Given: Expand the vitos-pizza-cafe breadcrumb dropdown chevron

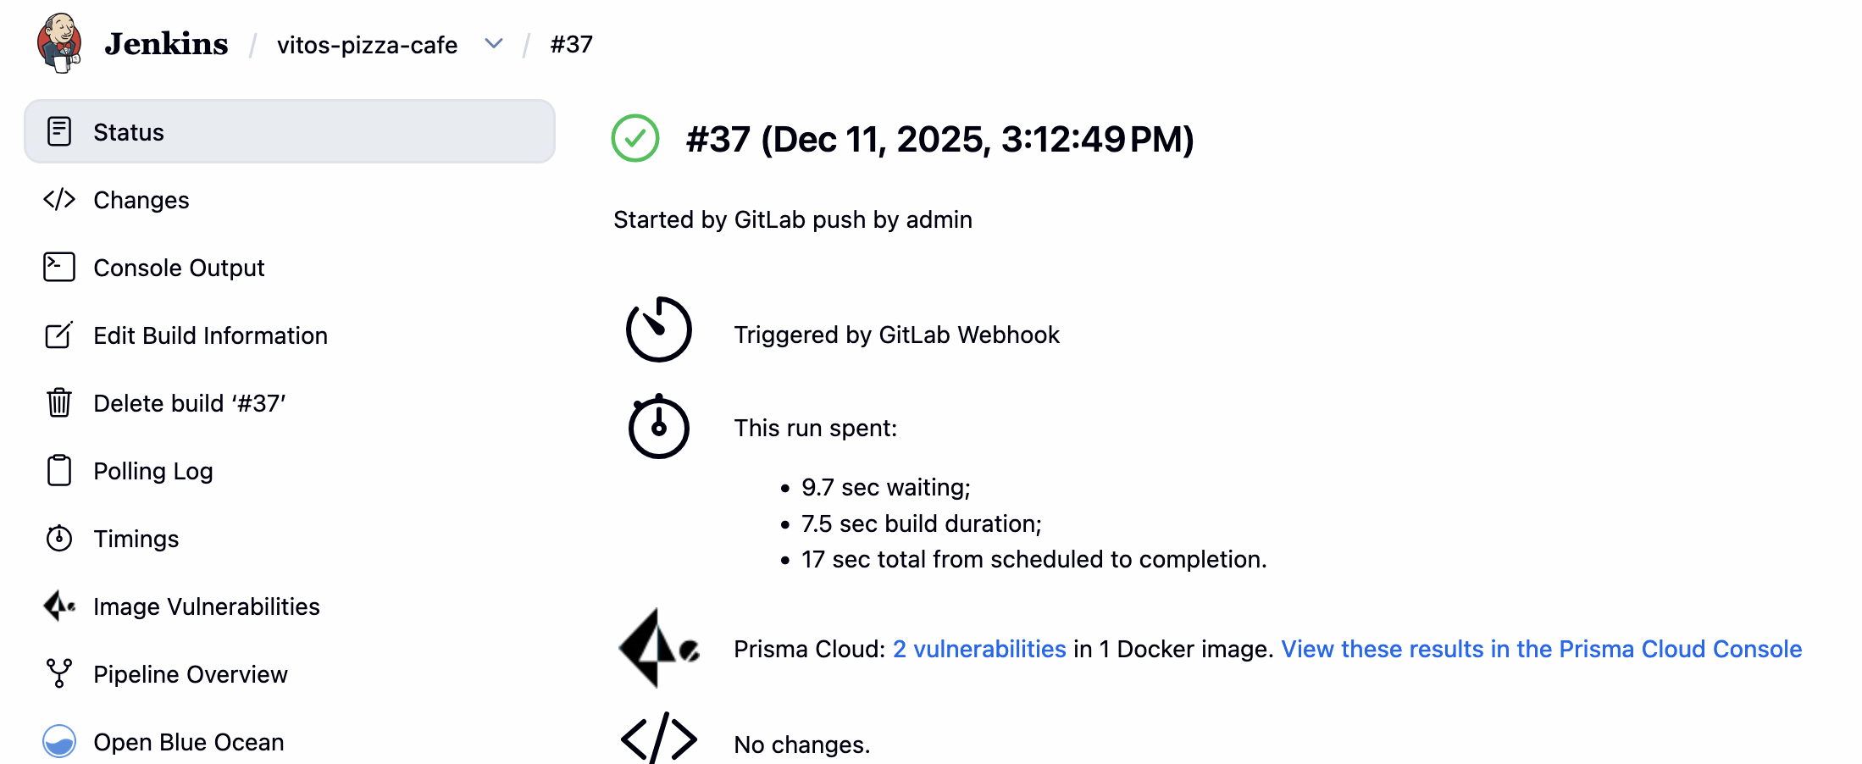Looking at the screenshot, I should [494, 44].
